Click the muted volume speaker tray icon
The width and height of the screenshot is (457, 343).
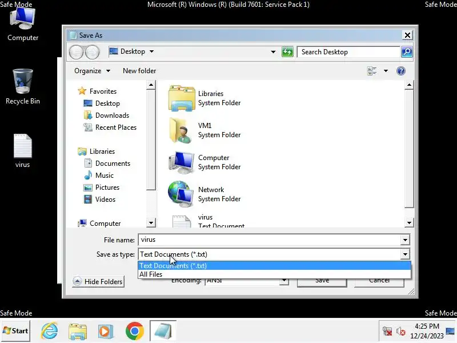point(401,332)
